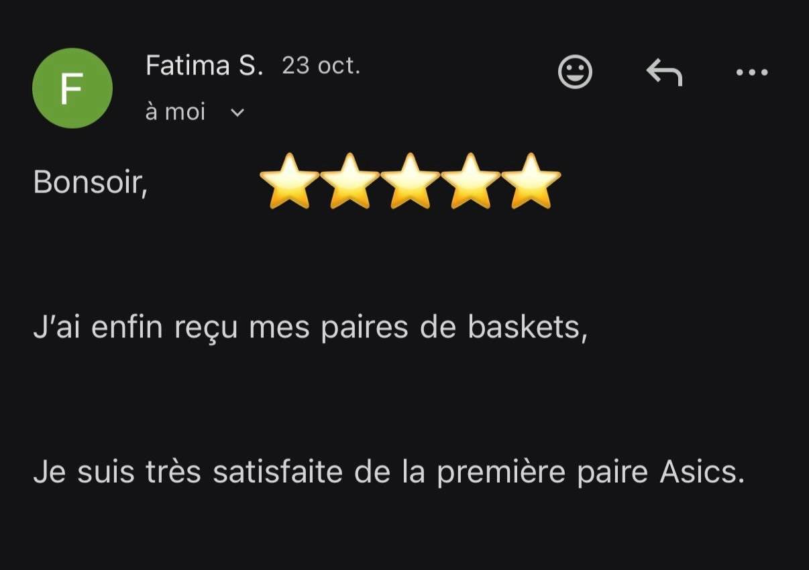Click the second star emoji
The image size is (809, 570).
[x=349, y=181]
